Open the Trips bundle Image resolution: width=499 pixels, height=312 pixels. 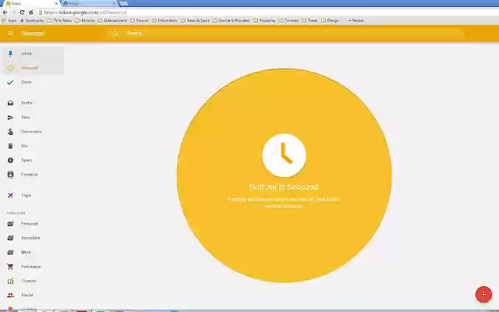tap(33, 195)
